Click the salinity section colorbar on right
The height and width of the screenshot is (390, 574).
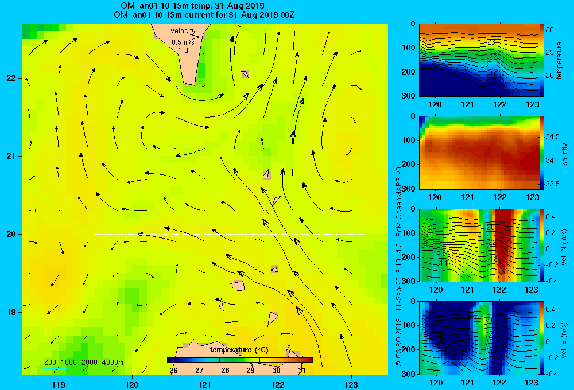pyautogui.click(x=542, y=153)
